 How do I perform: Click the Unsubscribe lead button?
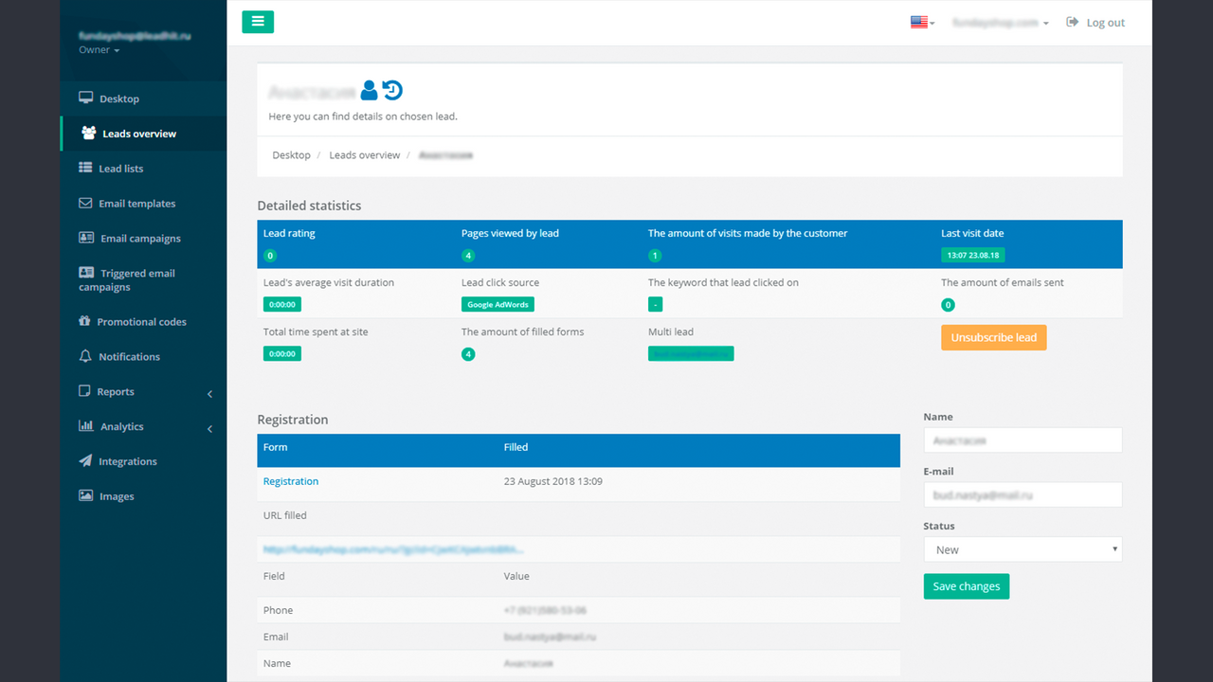[993, 336]
